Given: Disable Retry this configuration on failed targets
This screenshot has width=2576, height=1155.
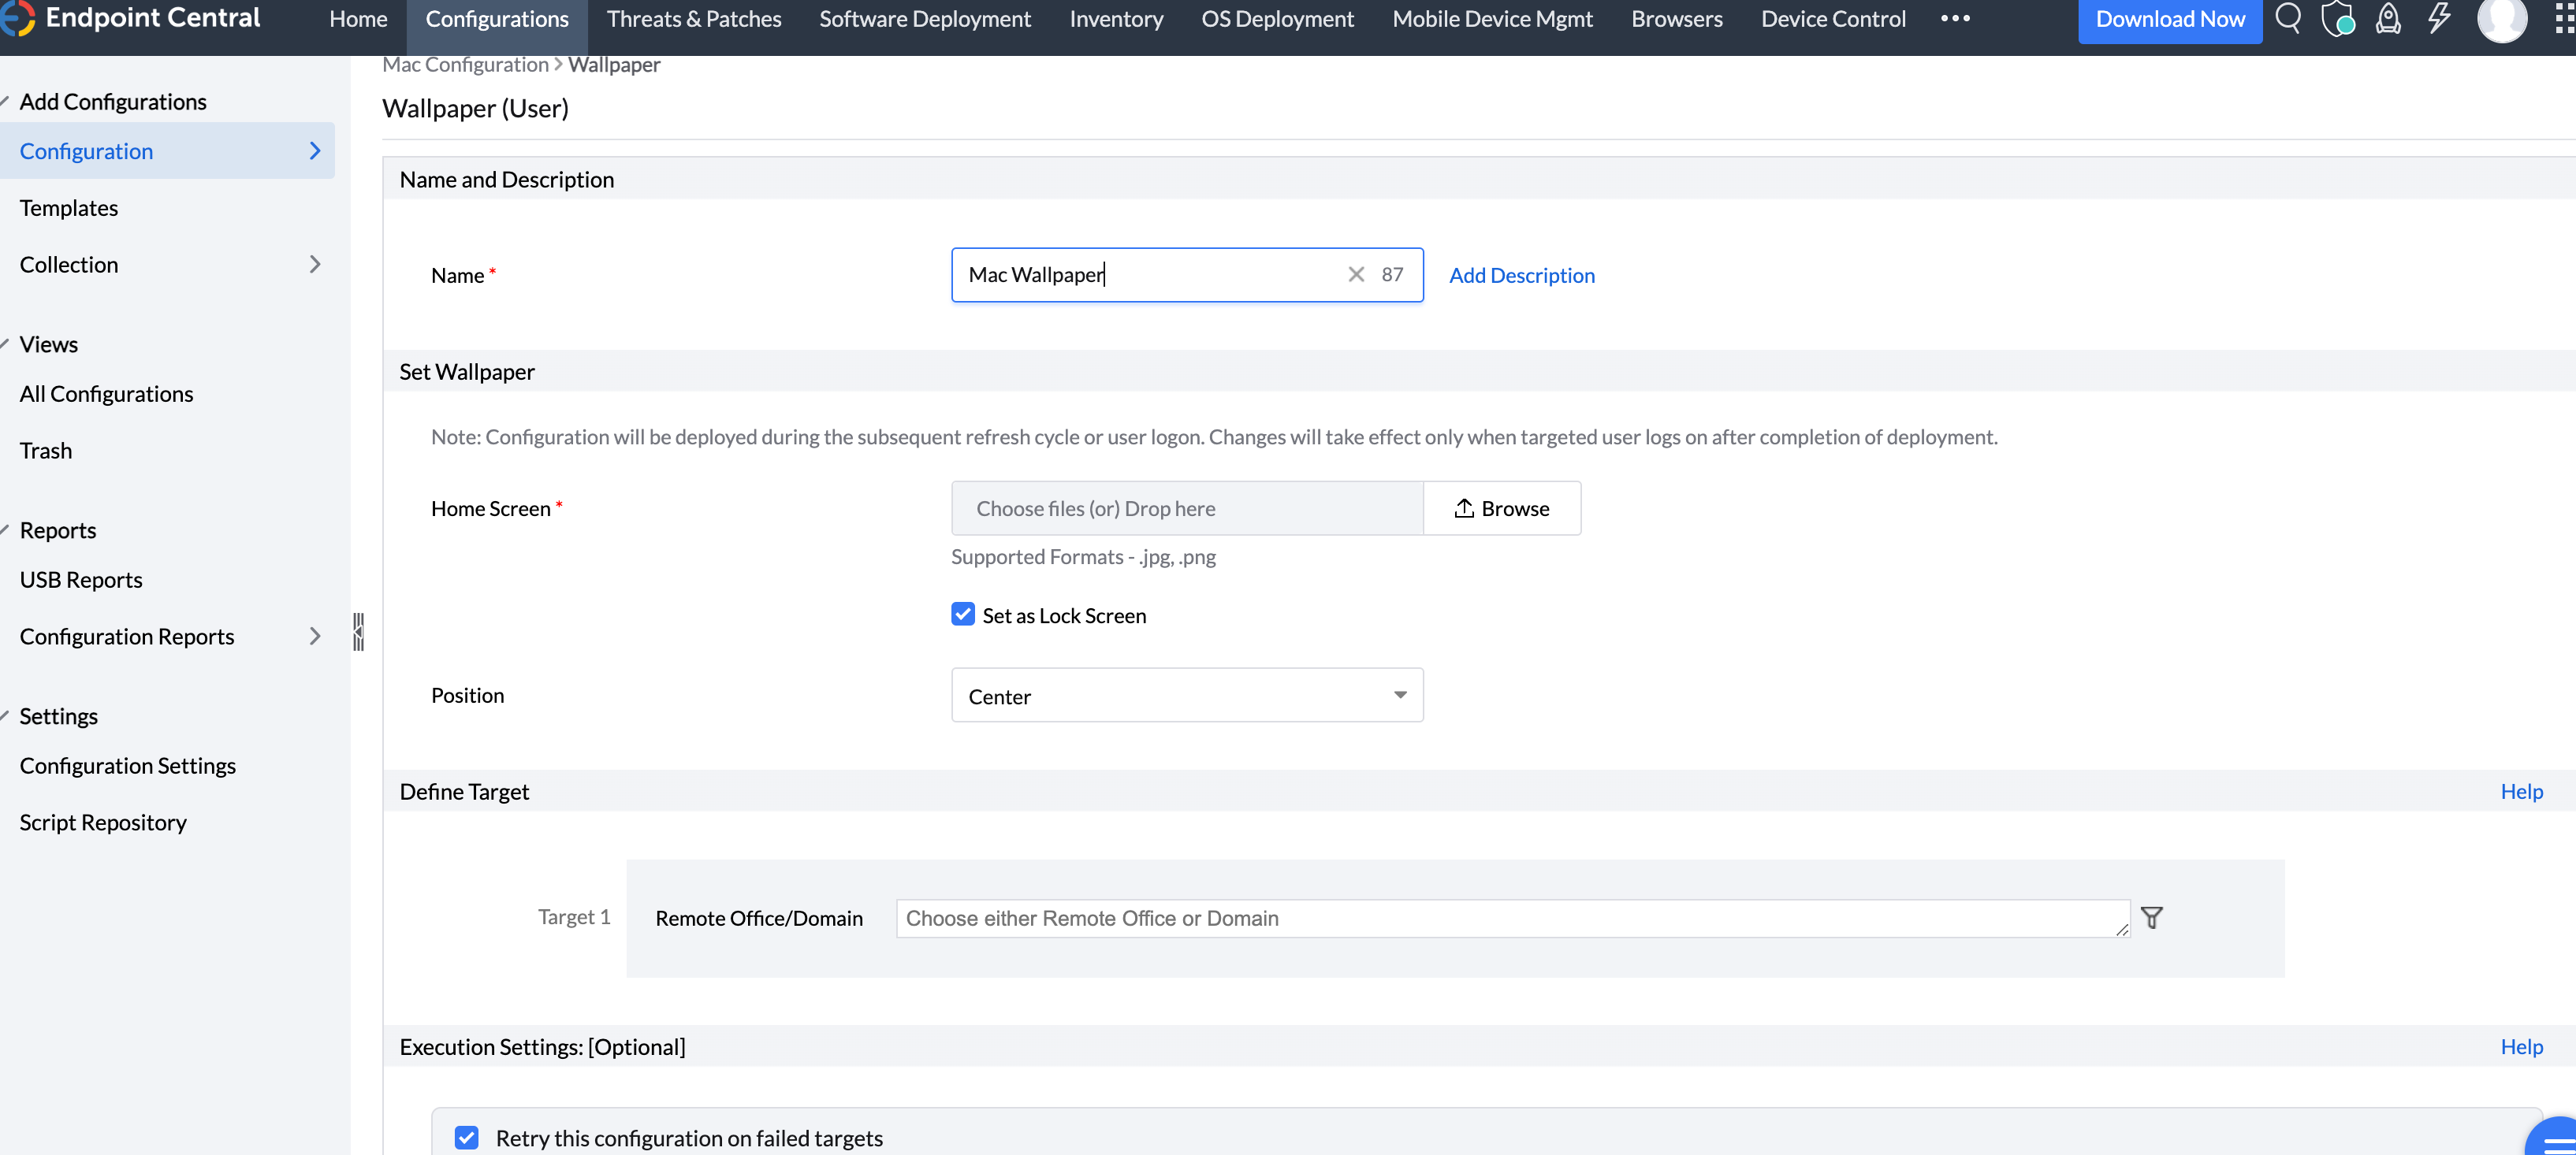Looking at the screenshot, I should tap(467, 1137).
